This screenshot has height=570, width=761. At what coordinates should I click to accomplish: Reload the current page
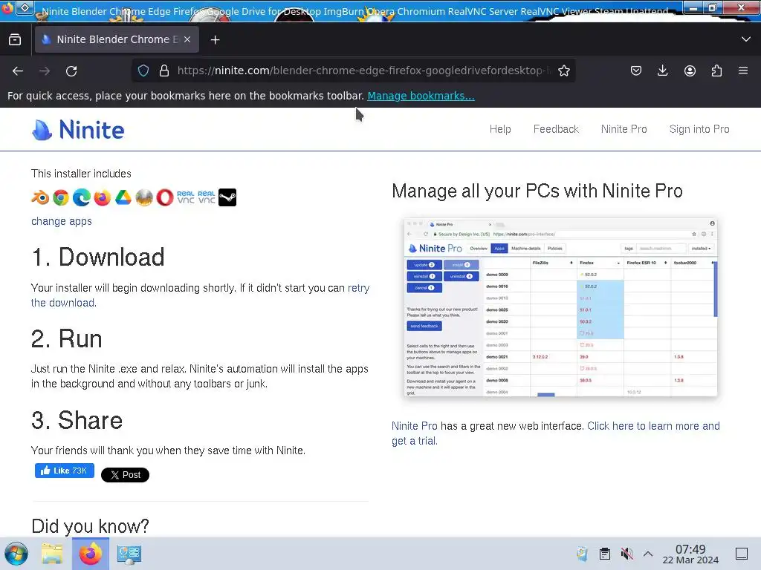coord(71,71)
